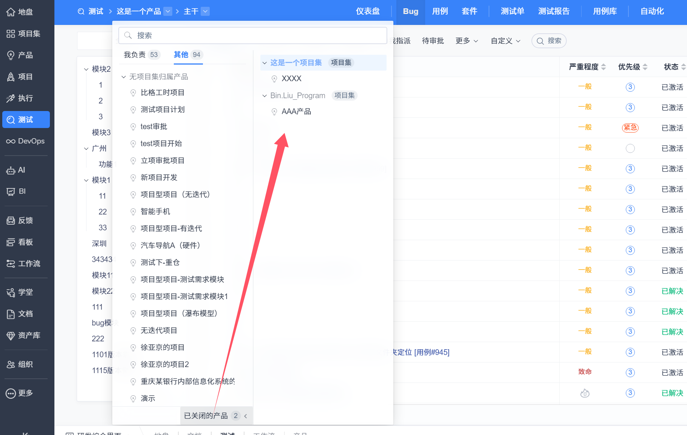687x435 pixels.
Task: Click the empty priority circle in fourth row
Action: click(630, 148)
